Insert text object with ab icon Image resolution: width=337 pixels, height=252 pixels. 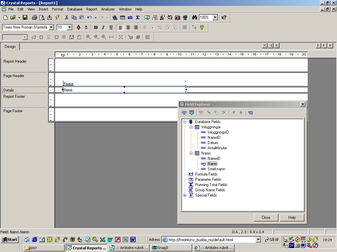coord(130,18)
